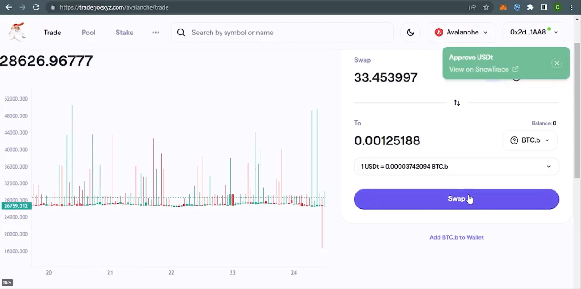Dismiss the Approve USDt notification
581x289 pixels.
(x=556, y=63)
